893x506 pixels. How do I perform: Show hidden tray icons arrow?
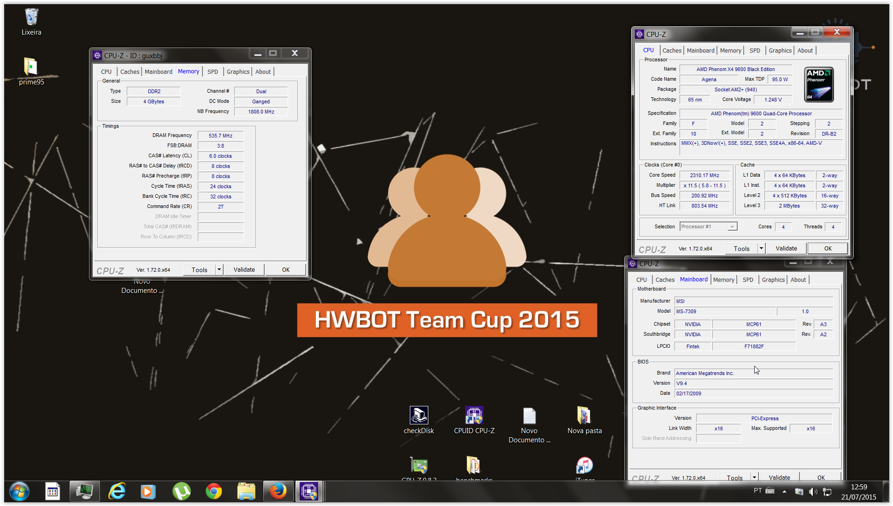tap(784, 492)
